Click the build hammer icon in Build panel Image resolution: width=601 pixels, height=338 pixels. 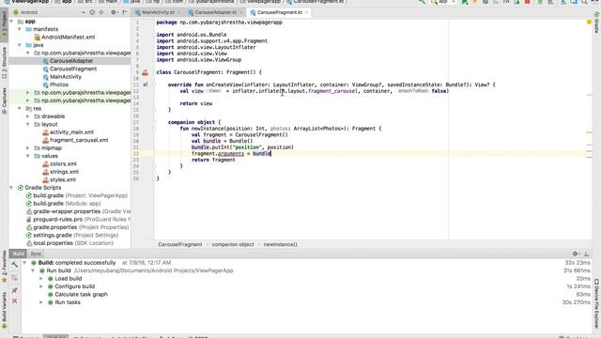pyautogui.click(x=15, y=265)
